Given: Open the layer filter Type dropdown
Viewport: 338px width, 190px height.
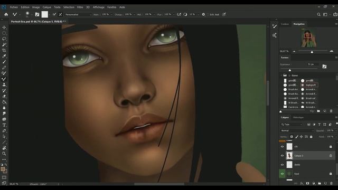Looking at the screenshot, I should tap(292, 125).
